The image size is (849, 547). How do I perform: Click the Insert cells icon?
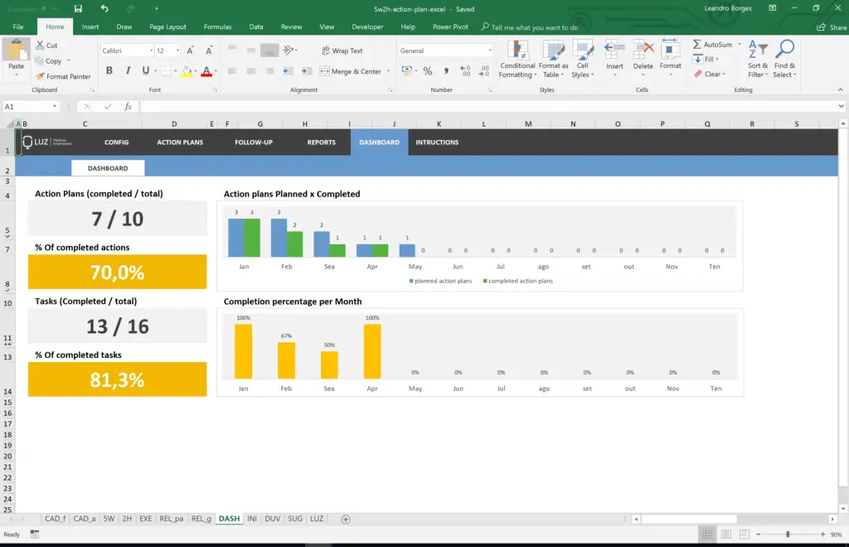tap(614, 50)
